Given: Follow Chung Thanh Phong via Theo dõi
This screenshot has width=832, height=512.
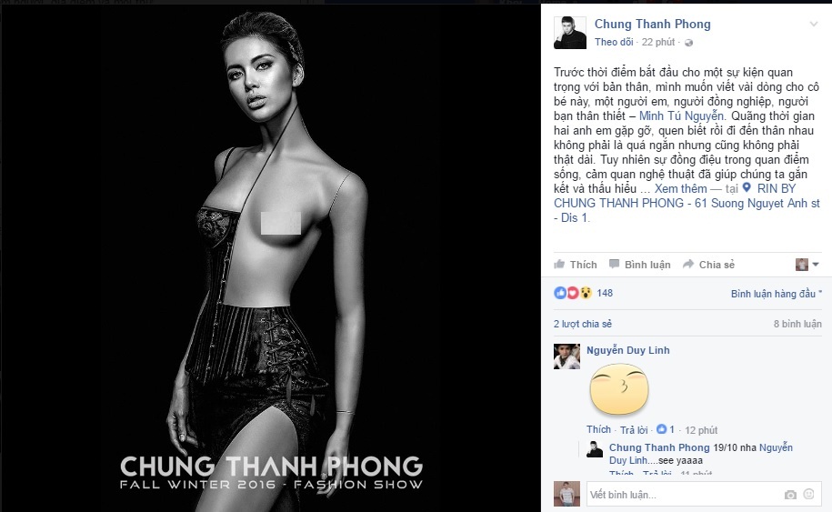Looking at the screenshot, I should click(x=614, y=42).
